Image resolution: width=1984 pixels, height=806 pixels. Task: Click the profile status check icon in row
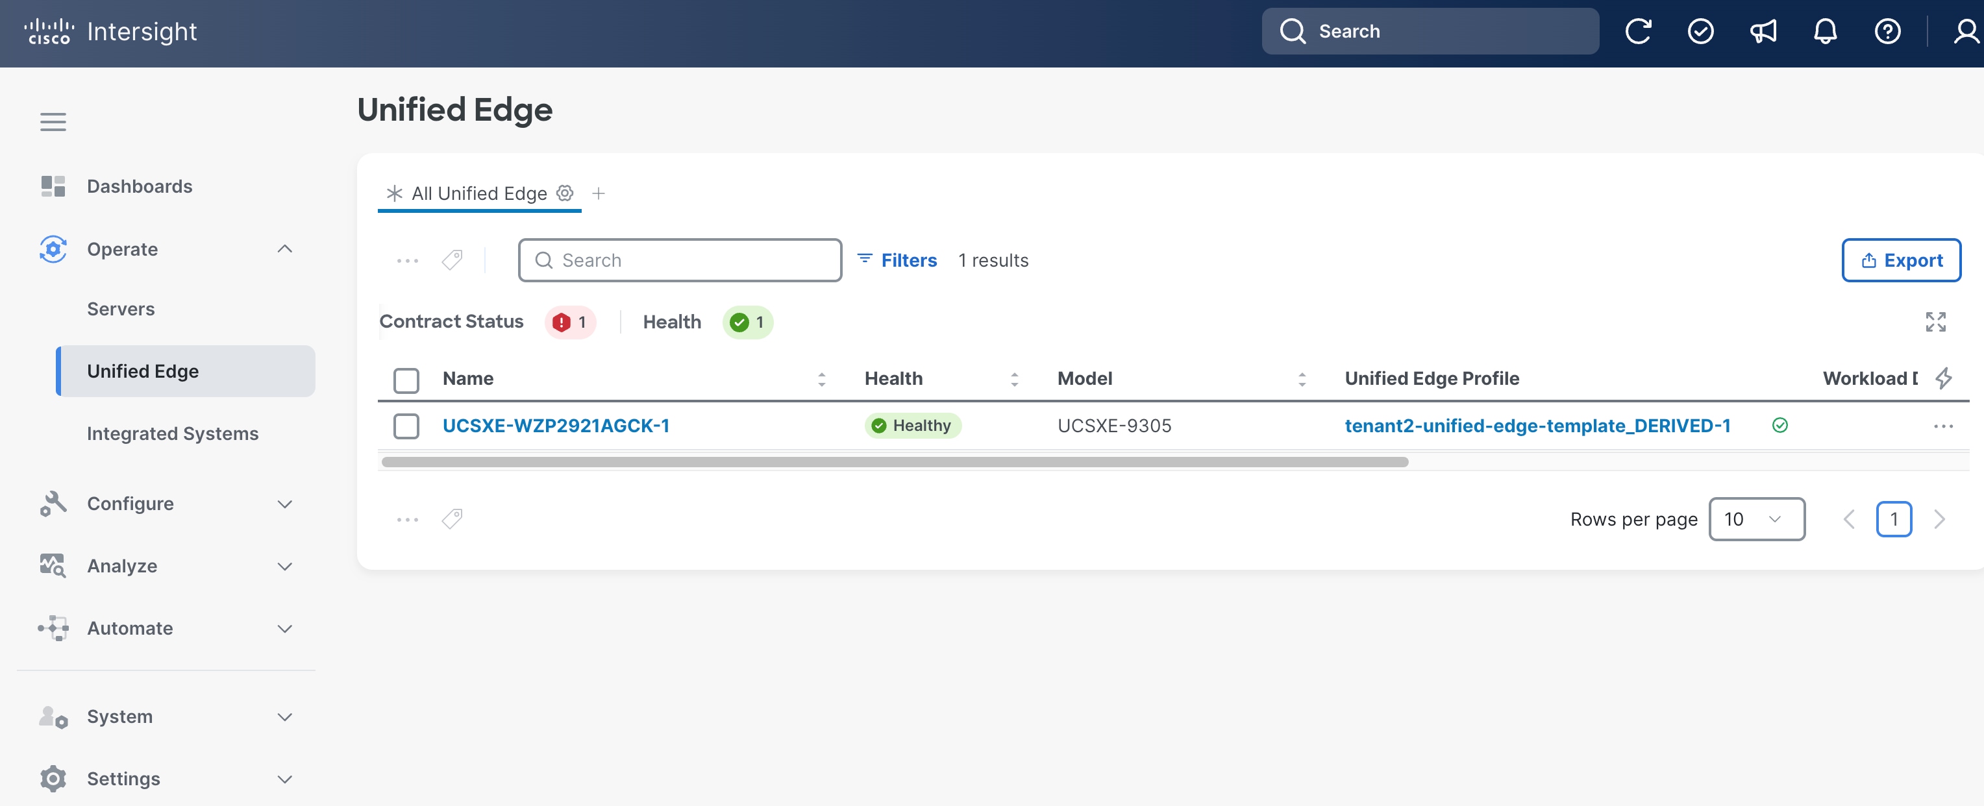pyautogui.click(x=1780, y=425)
